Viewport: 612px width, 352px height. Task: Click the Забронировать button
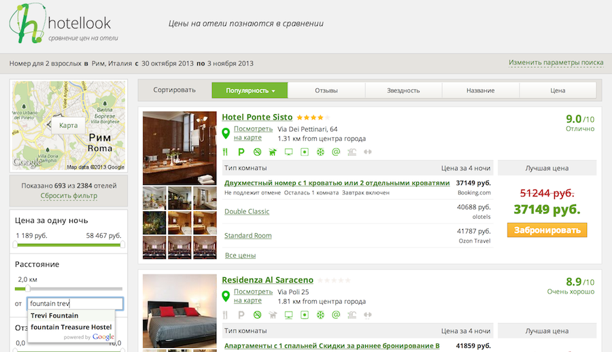point(547,230)
